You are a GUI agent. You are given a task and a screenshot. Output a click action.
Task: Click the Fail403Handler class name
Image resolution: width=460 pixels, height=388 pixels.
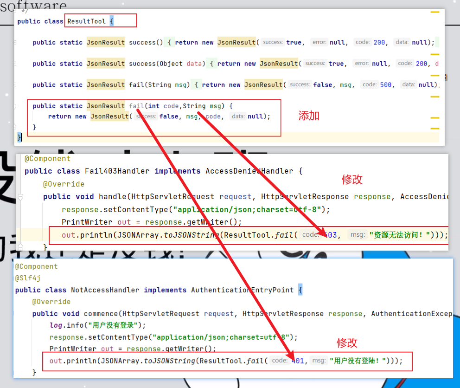[x=117, y=171]
